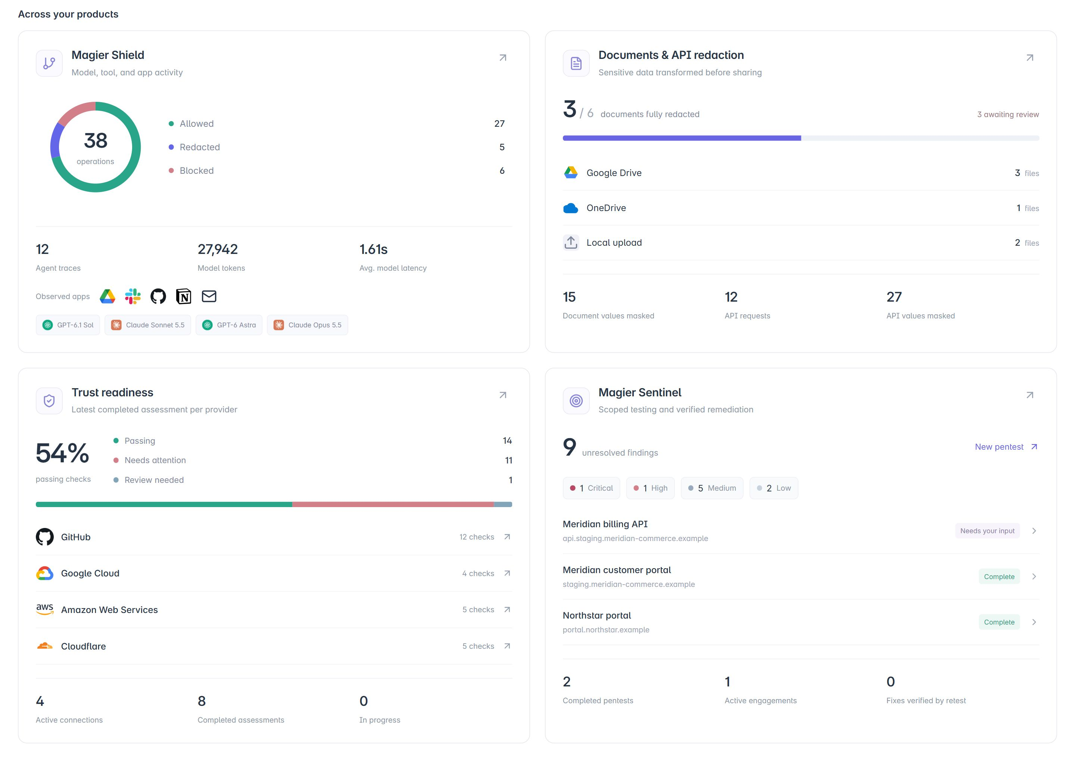Click the Local upload icon
1075x761 pixels.
click(570, 242)
